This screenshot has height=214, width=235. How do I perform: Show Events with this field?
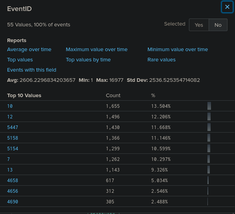coord(31,70)
